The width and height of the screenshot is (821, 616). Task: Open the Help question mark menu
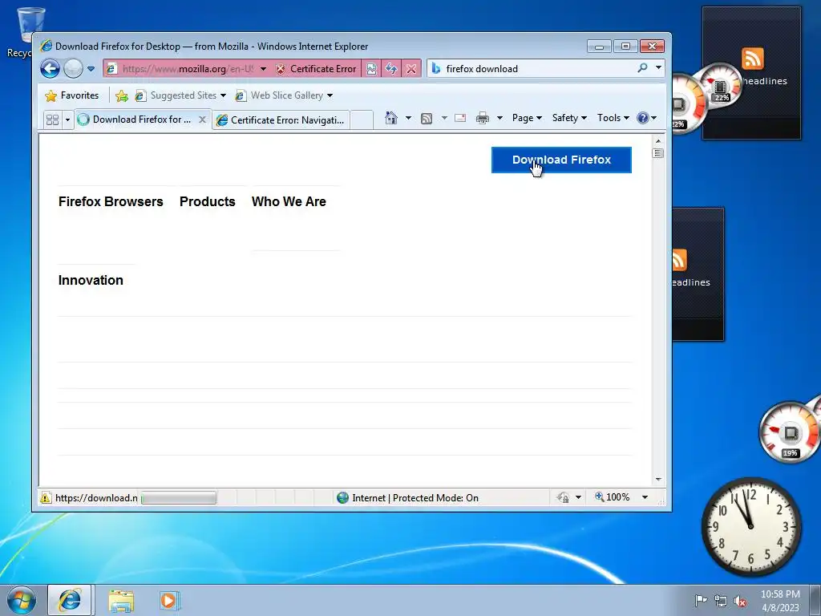point(647,118)
